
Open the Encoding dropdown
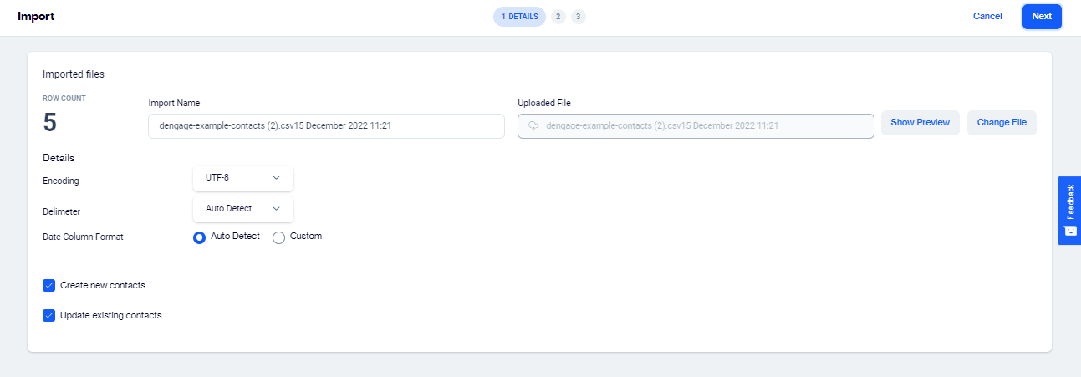pos(242,178)
